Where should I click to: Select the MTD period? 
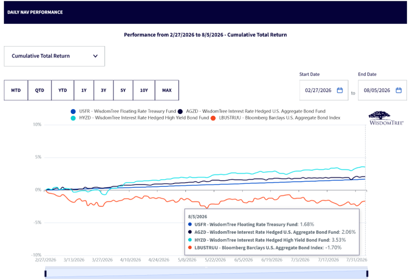[x=16, y=90]
